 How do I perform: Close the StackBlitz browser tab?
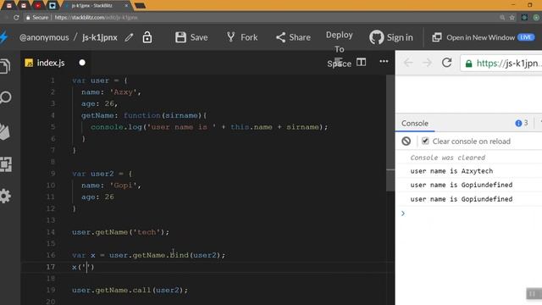pos(126,6)
